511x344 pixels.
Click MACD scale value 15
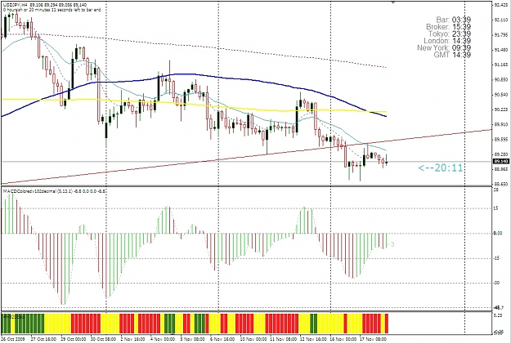(x=496, y=208)
